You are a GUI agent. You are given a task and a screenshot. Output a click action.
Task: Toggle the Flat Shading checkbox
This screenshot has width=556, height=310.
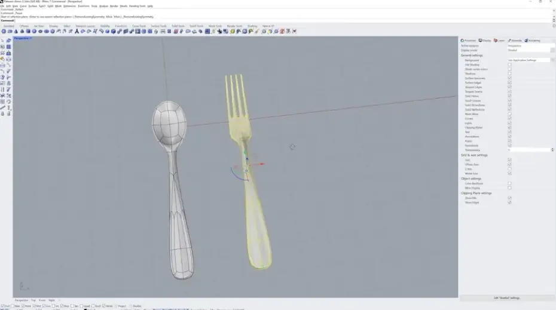[509, 65]
